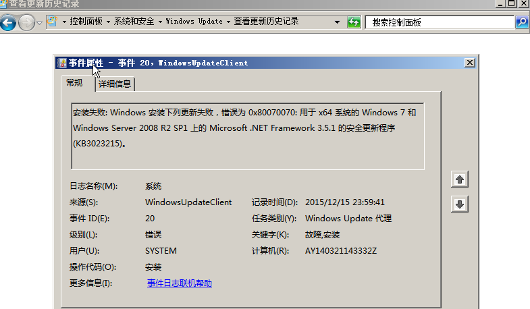Select the 常规 tab
This screenshot has height=309, width=530.
pos(74,83)
